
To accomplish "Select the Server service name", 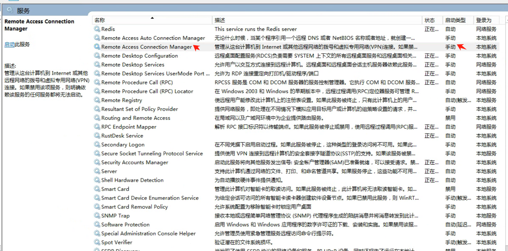I will 109,171.
